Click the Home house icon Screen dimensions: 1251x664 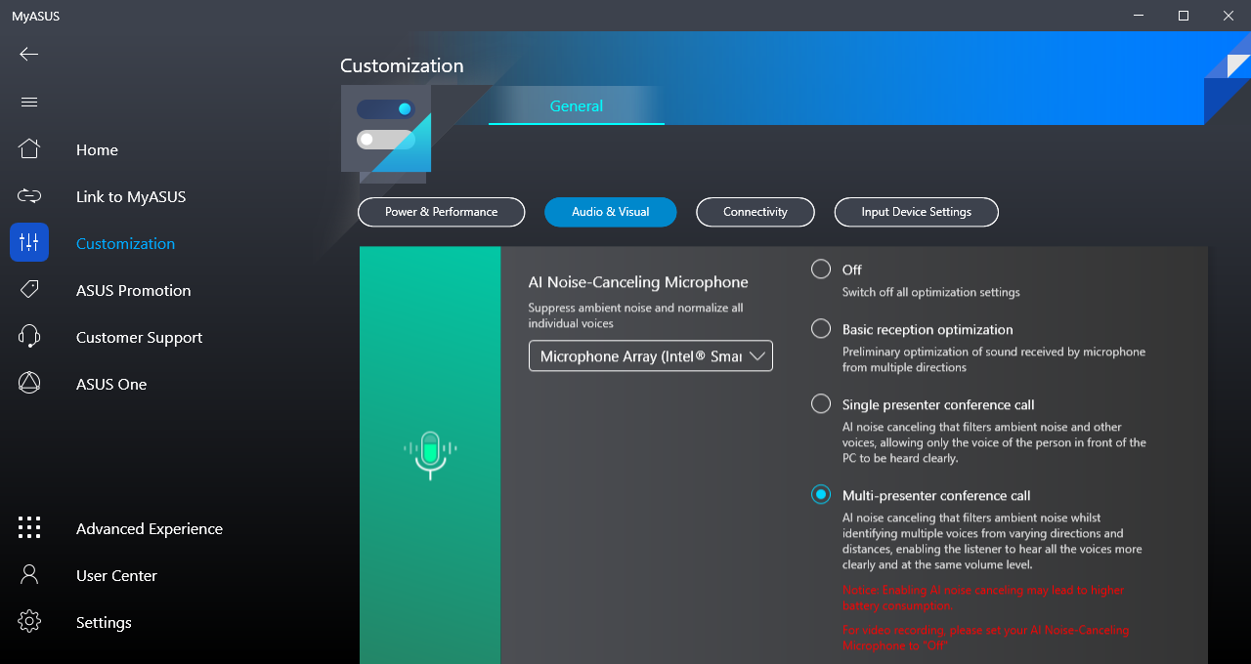pyautogui.click(x=29, y=148)
